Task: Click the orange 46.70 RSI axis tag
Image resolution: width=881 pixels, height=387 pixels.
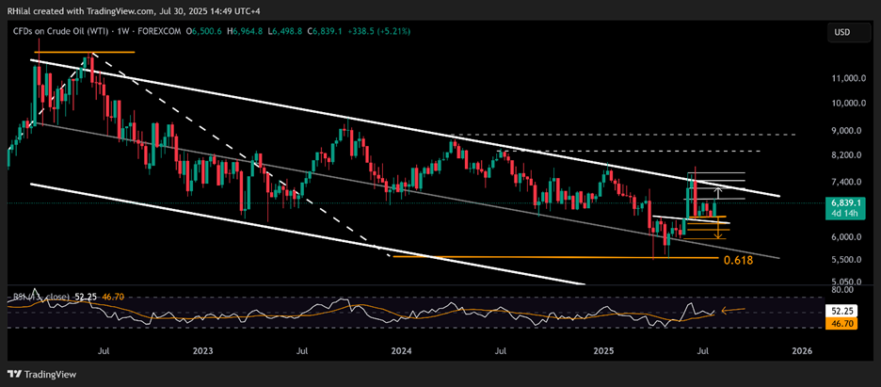Action: click(842, 323)
